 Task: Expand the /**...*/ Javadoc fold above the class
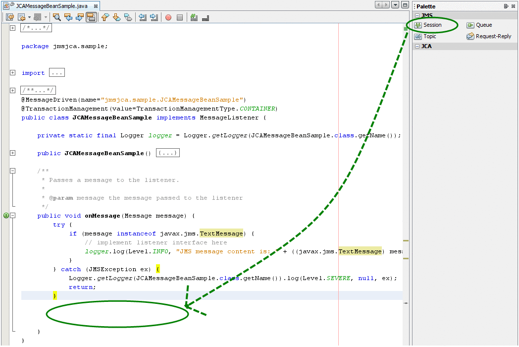[x=12, y=90]
